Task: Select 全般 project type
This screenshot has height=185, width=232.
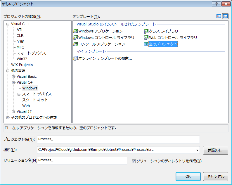Action: pos(20,42)
